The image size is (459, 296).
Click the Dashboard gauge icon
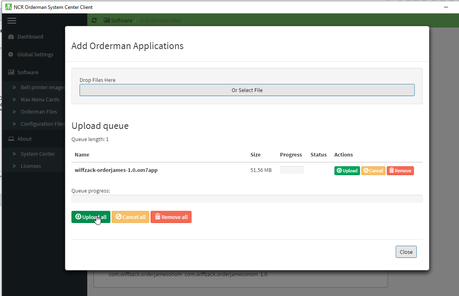click(11, 37)
